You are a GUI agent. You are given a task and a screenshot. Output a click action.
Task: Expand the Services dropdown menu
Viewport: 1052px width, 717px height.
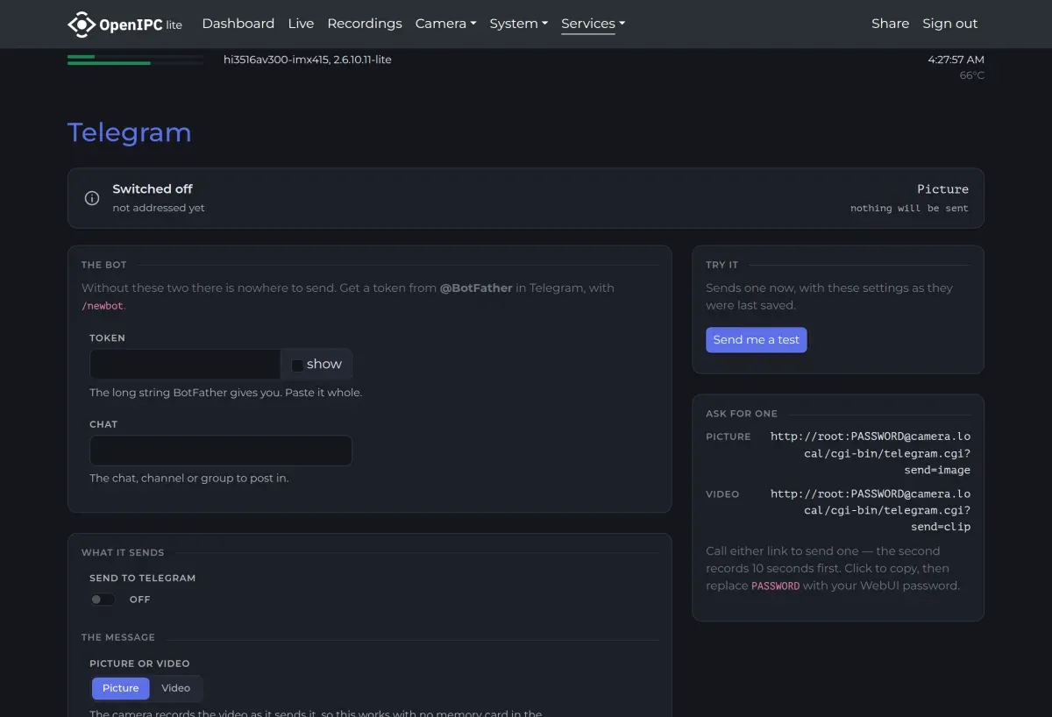click(593, 24)
